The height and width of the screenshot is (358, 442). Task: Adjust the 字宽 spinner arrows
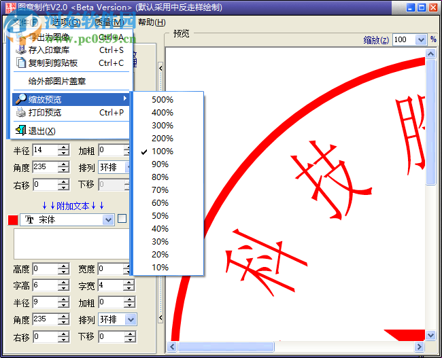(129, 285)
